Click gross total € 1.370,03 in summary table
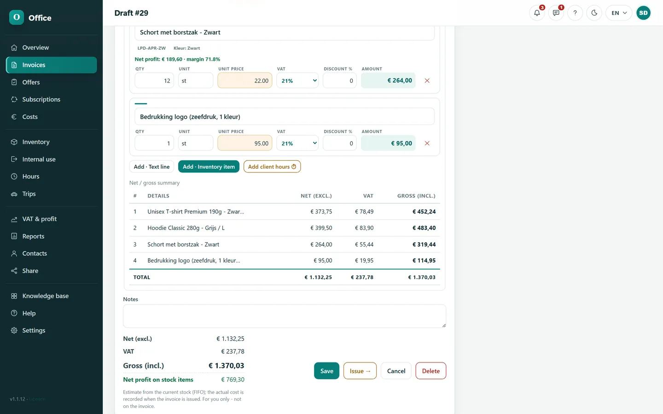663x414 pixels. (422, 277)
